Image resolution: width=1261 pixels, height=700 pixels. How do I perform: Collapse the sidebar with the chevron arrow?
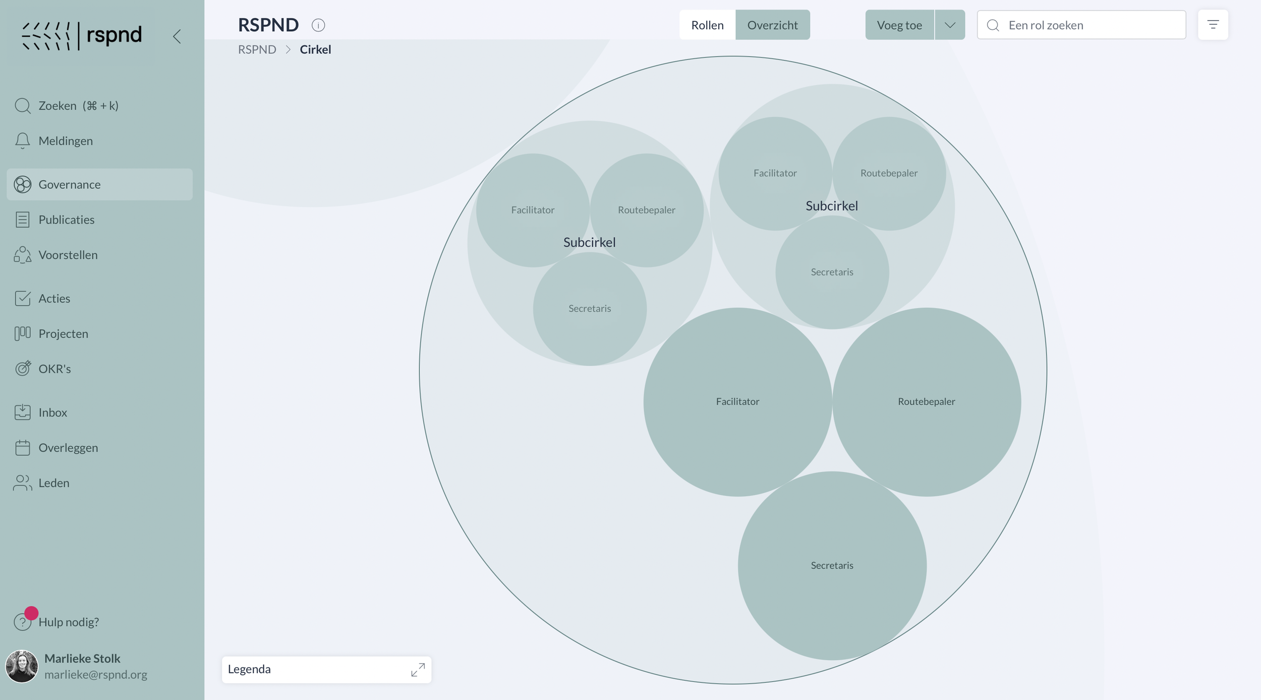click(177, 36)
